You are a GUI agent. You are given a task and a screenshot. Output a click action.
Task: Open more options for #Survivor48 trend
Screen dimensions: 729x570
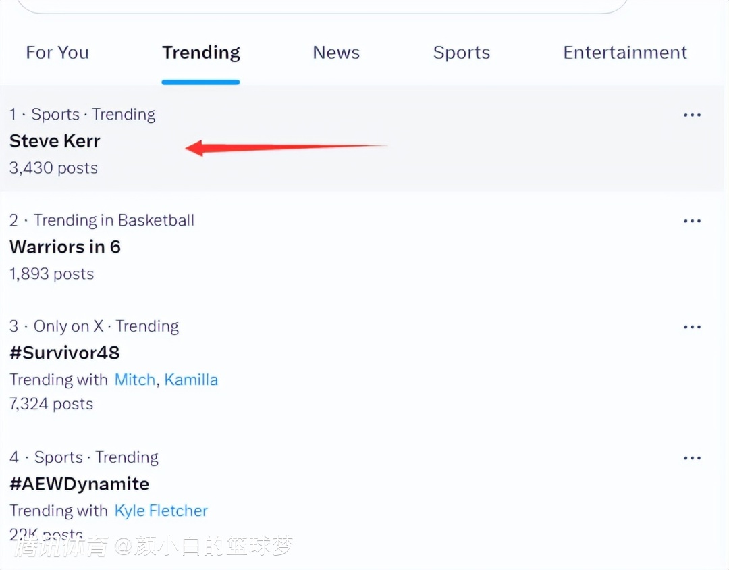point(692,327)
